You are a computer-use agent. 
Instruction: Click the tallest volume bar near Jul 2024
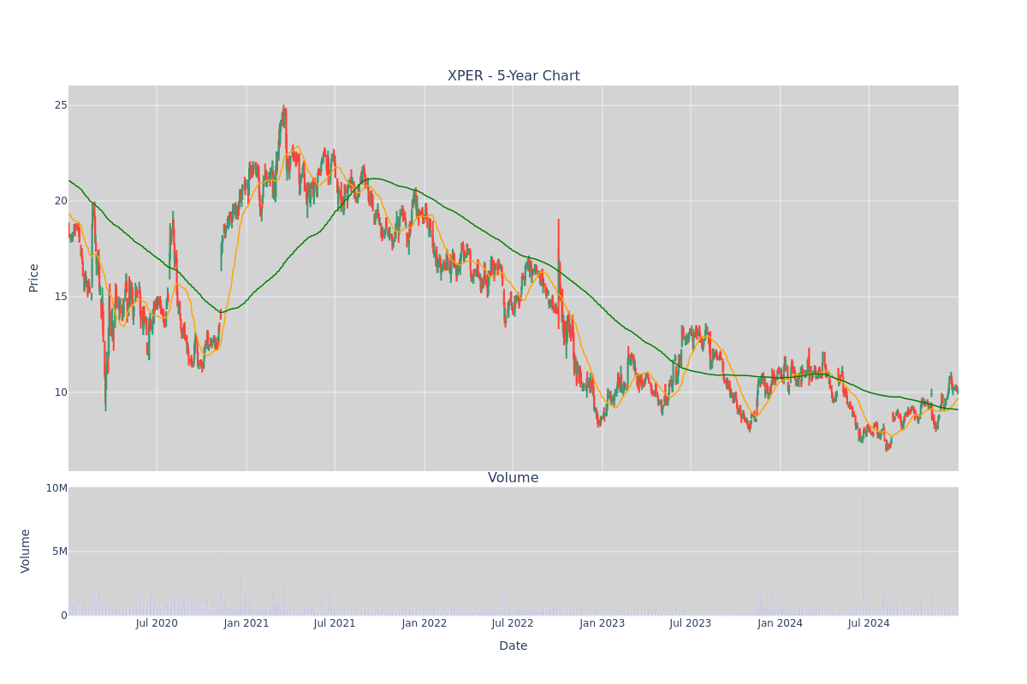pos(864,554)
